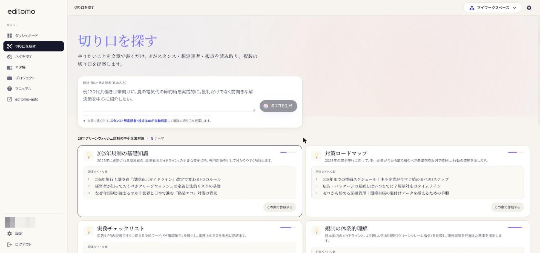Select the 対策ロードマップ card title

pyautogui.click(x=346, y=153)
